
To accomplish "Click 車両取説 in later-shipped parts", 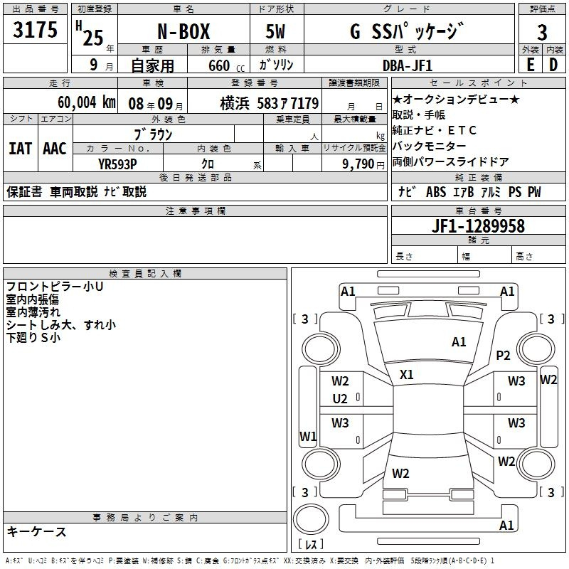I will coord(74,192).
